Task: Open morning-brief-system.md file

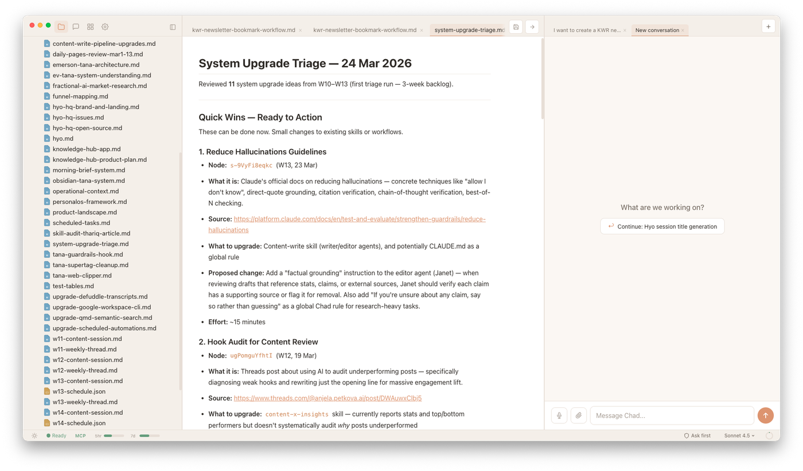Action: [88, 170]
